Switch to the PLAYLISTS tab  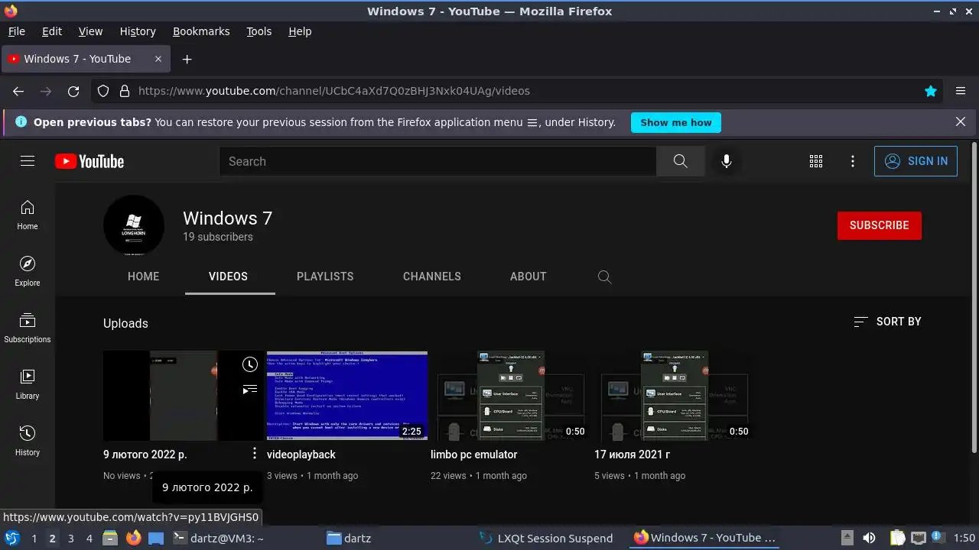click(325, 277)
